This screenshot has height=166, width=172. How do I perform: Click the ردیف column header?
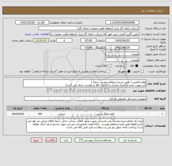tap(162, 108)
